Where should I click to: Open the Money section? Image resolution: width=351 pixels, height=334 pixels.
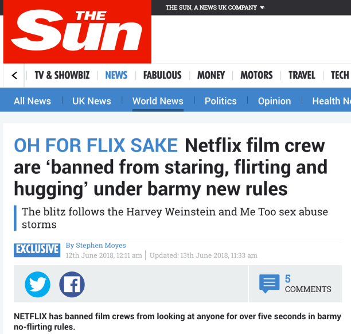point(211,75)
